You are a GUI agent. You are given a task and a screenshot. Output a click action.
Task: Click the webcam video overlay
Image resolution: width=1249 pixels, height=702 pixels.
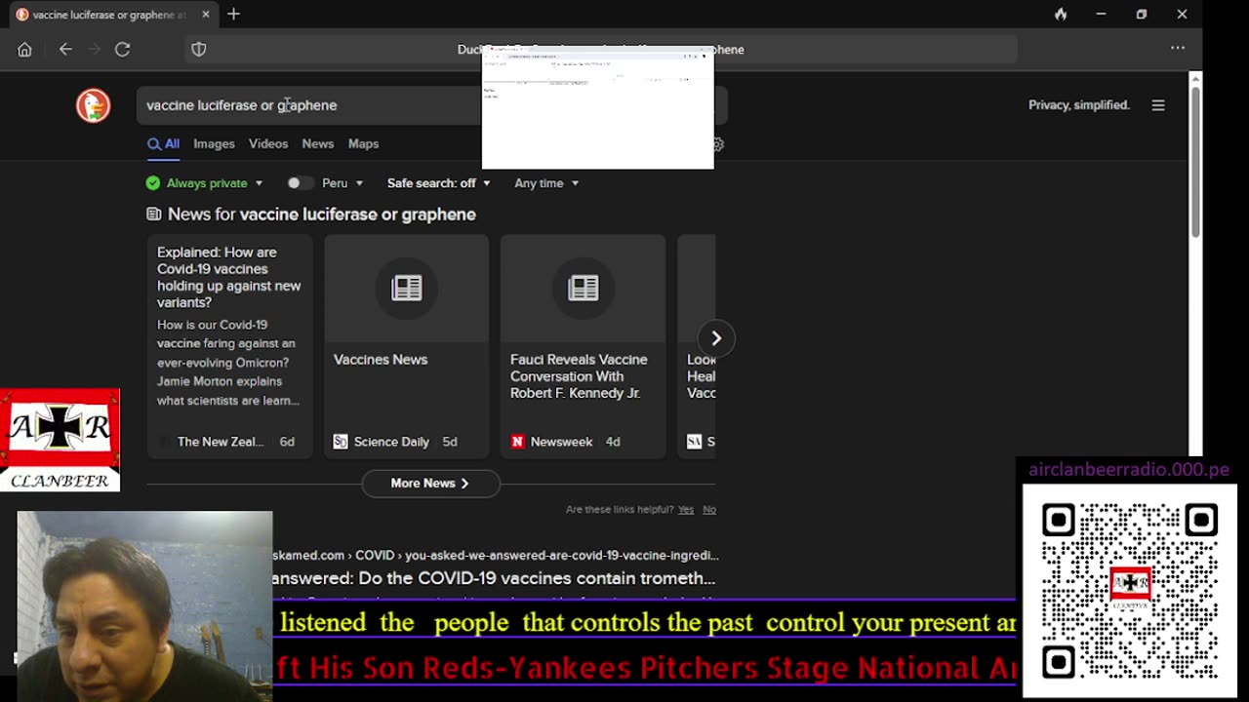click(x=144, y=606)
